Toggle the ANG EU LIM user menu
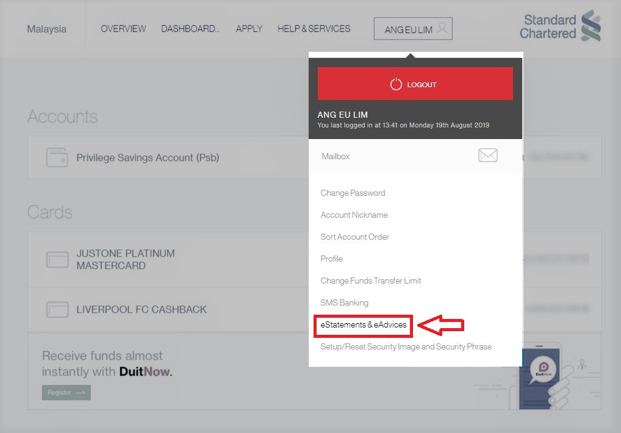This screenshot has height=433, width=621. 413,29
